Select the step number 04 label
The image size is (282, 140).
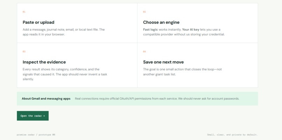[x=144, y=52]
